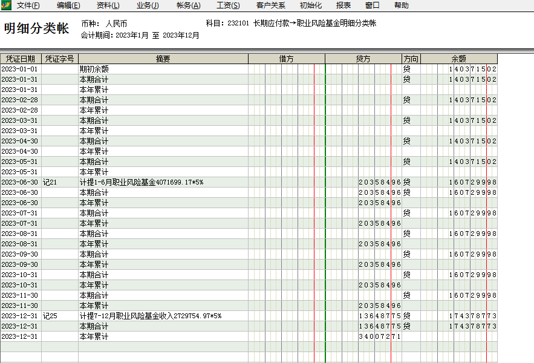
Task: Open the 工资(S) menu
Action: (228, 5)
